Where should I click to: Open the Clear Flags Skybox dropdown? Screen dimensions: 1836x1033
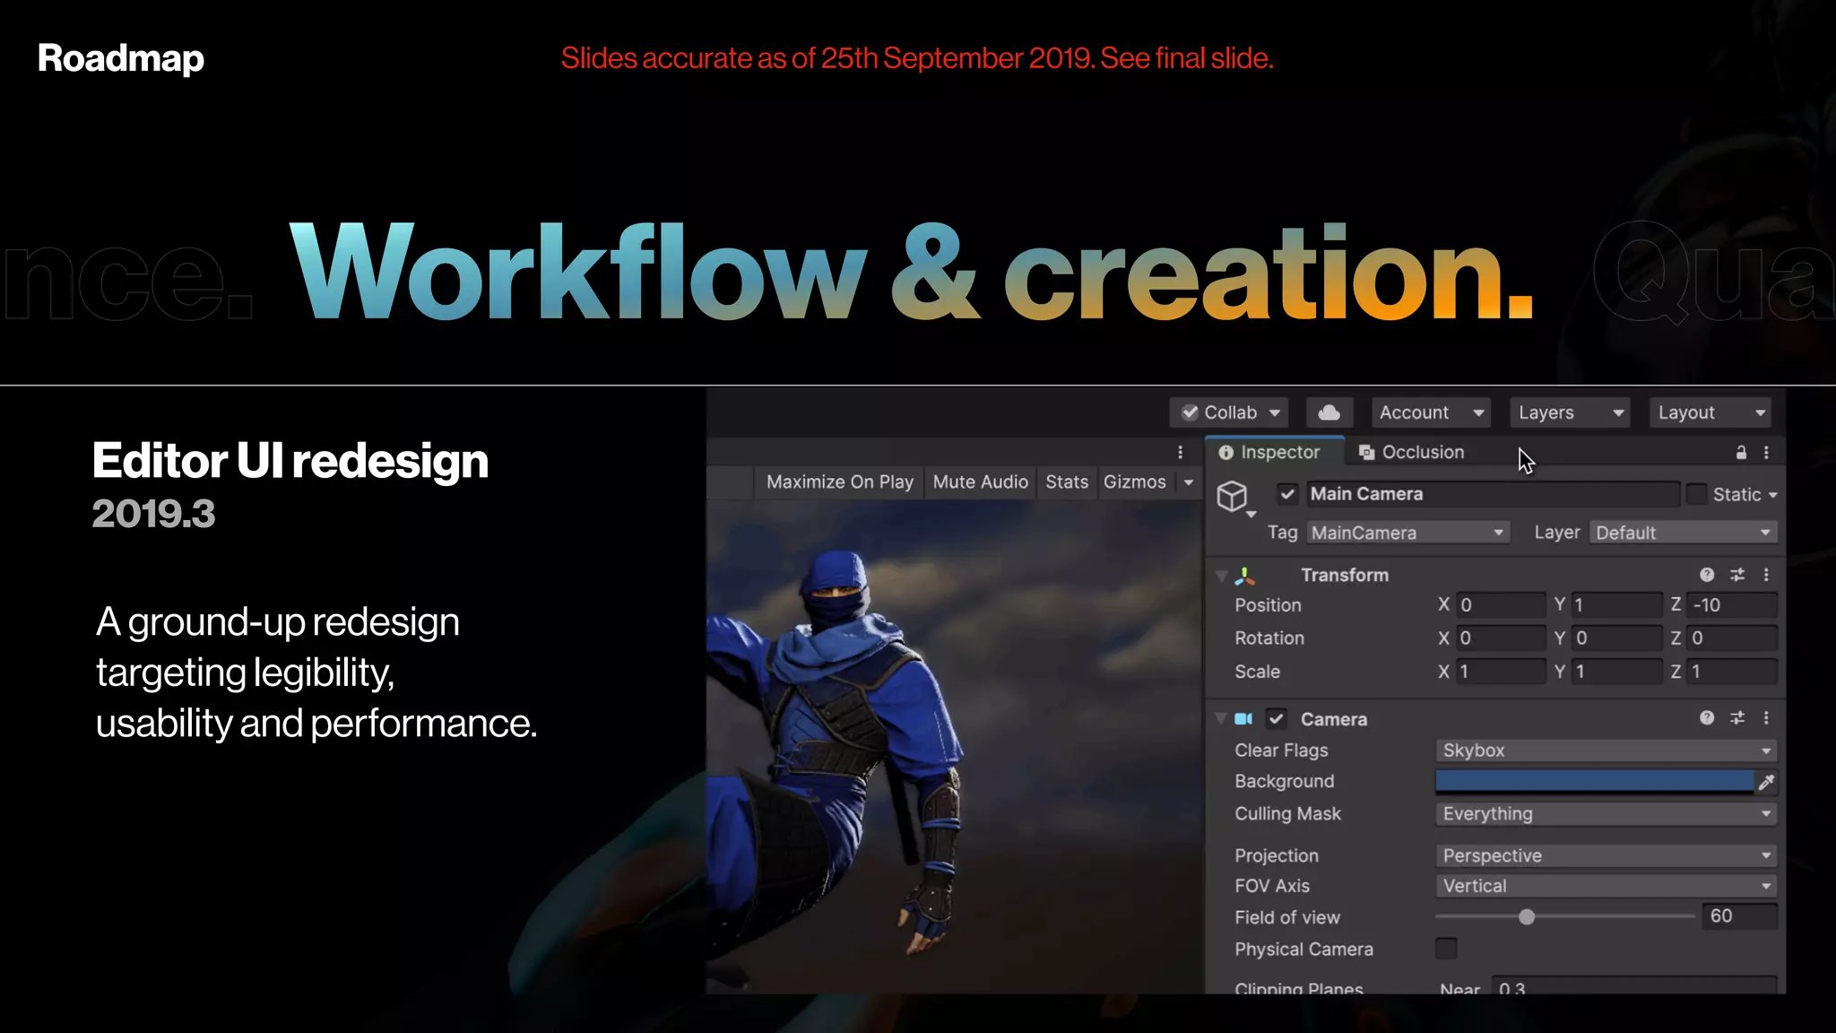(1605, 751)
